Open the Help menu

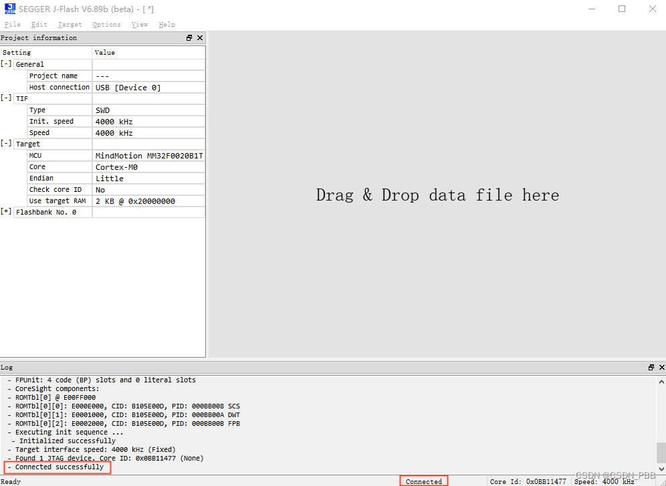166,24
